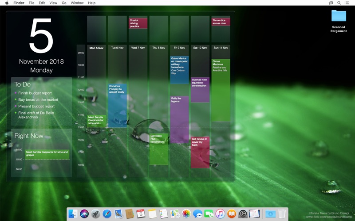This screenshot has height=221, width=355.
Task: Open the Launchpad rocket icon
Action: point(95,213)
